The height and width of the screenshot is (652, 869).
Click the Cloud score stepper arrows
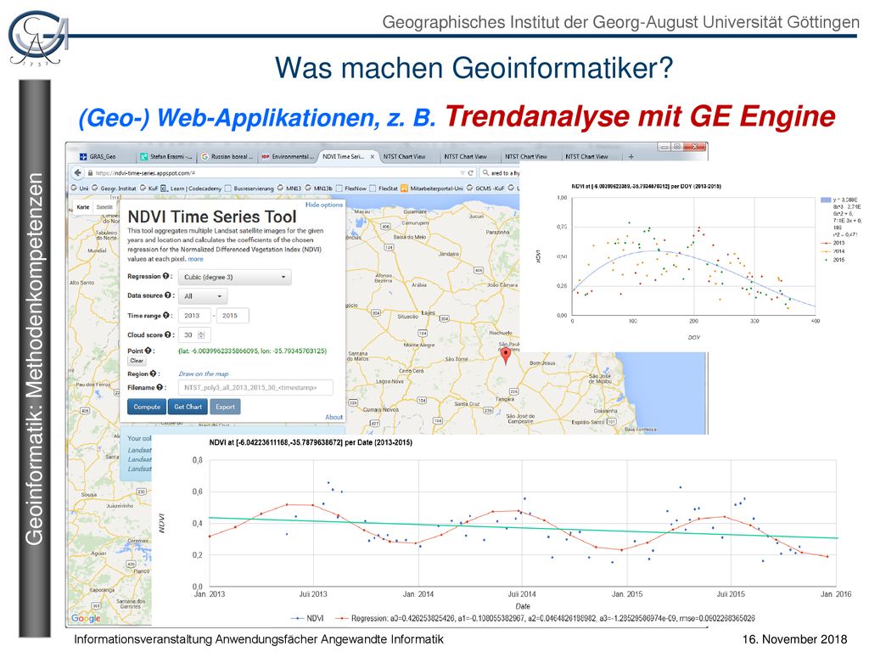(201, 334)
